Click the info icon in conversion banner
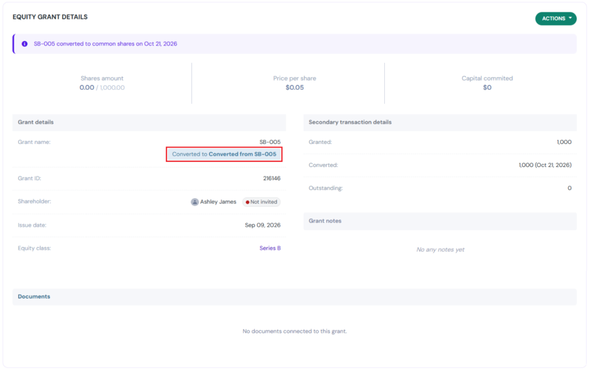Image resolution: width=590 pixels, height=369 pixels. 24,44
